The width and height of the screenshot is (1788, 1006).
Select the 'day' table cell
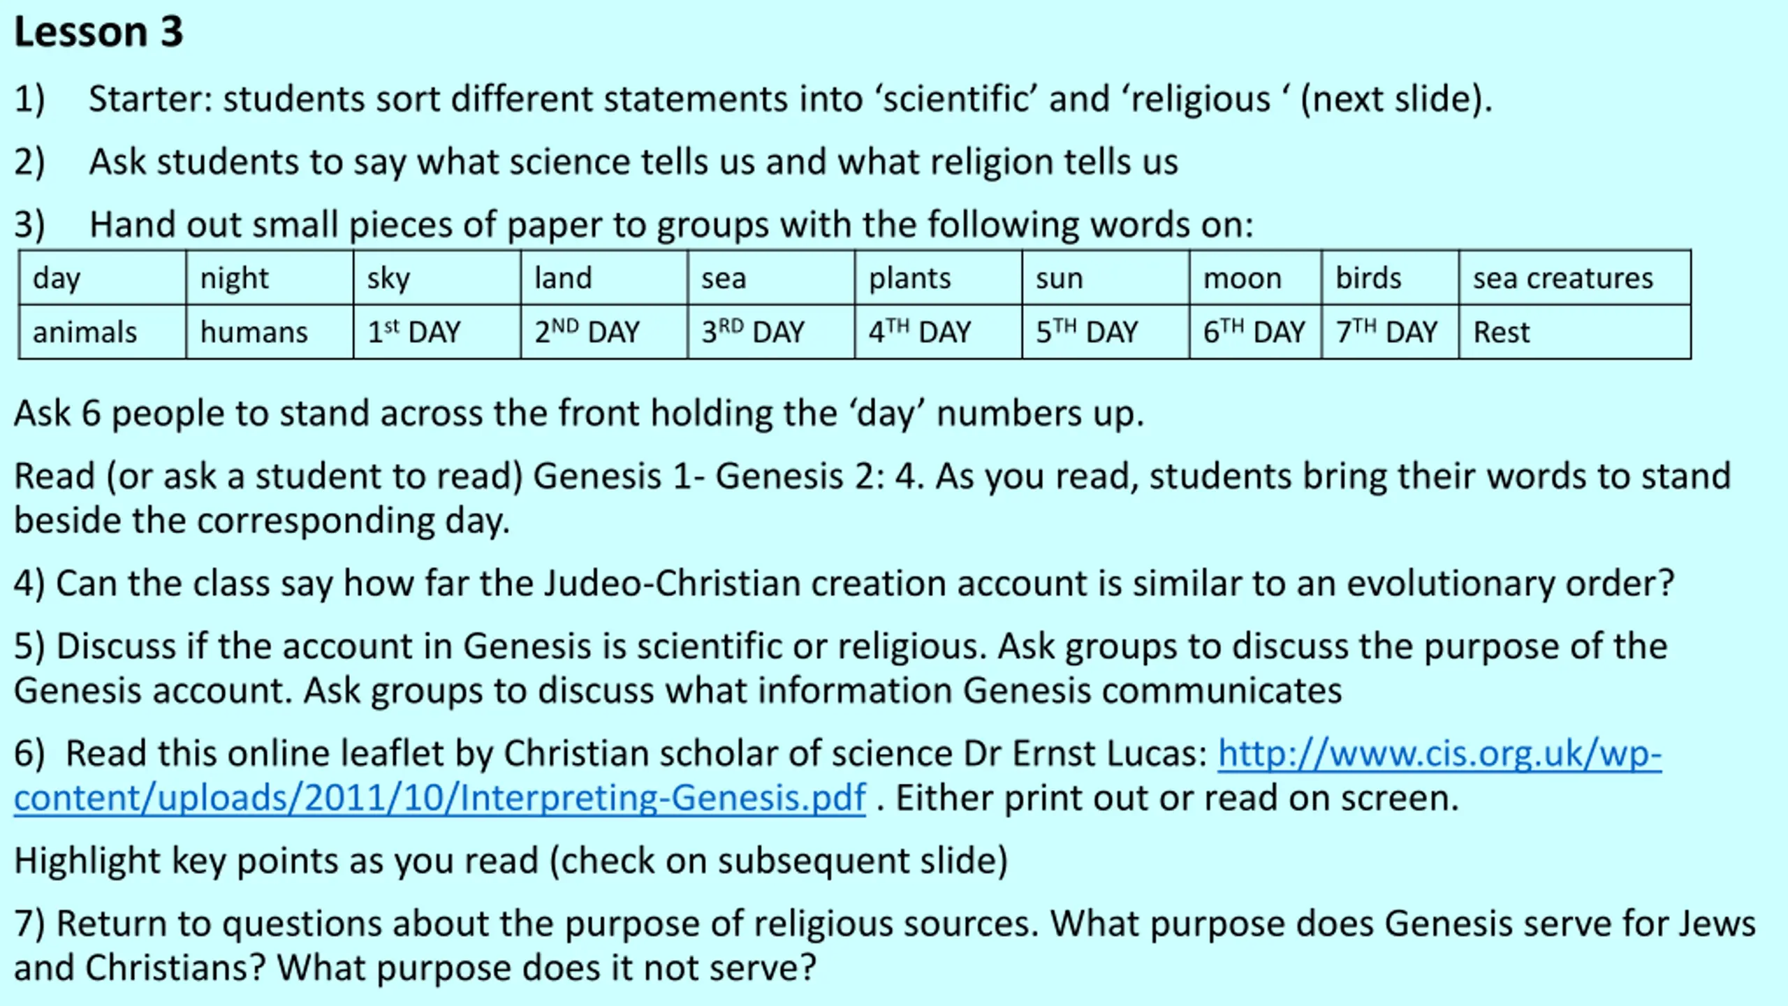pos(103,277)
